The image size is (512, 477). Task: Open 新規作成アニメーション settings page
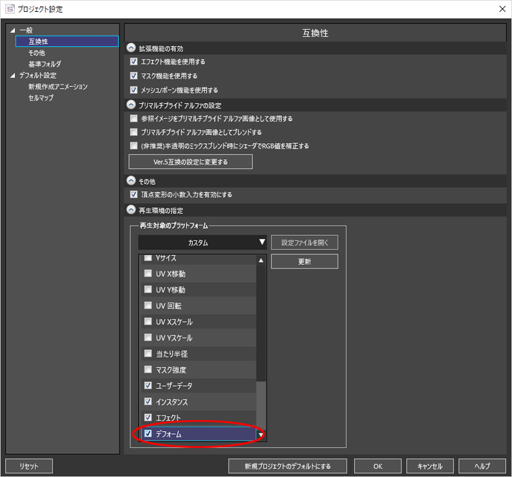[58, 87]
